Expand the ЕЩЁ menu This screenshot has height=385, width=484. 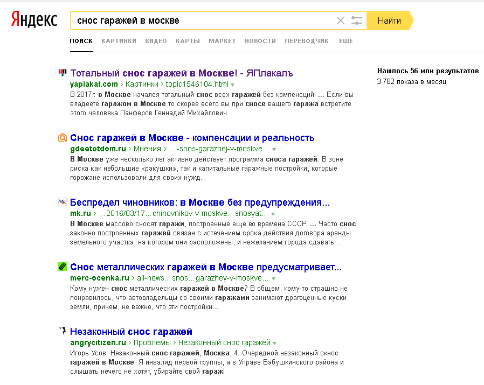tap(345, 41)
